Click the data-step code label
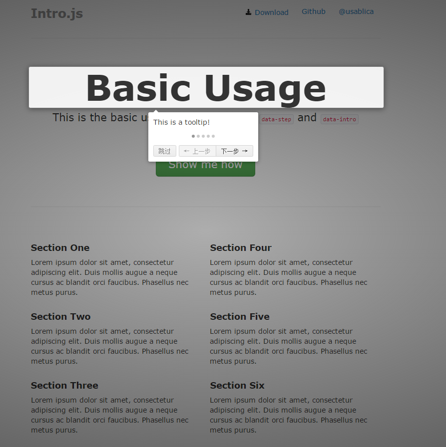This screenshot has width=446, height=447. click(x=276, y=119)
